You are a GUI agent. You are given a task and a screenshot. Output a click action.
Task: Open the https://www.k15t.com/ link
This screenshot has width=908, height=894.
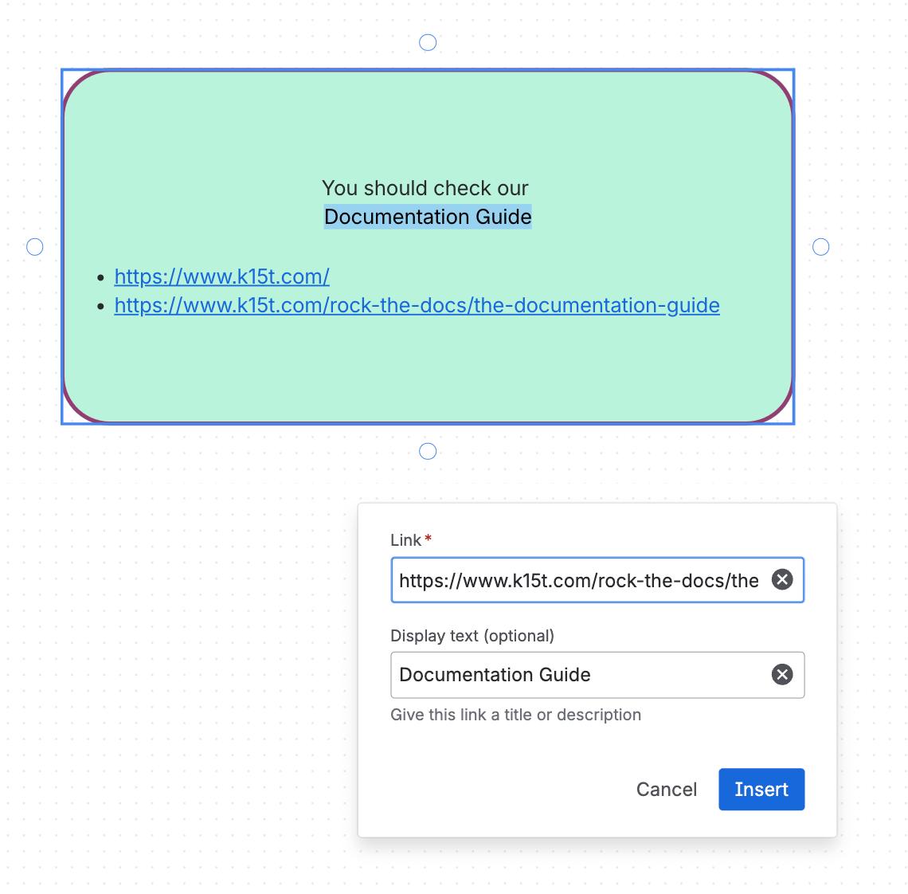pyautogui.click(x=221, y=276)
